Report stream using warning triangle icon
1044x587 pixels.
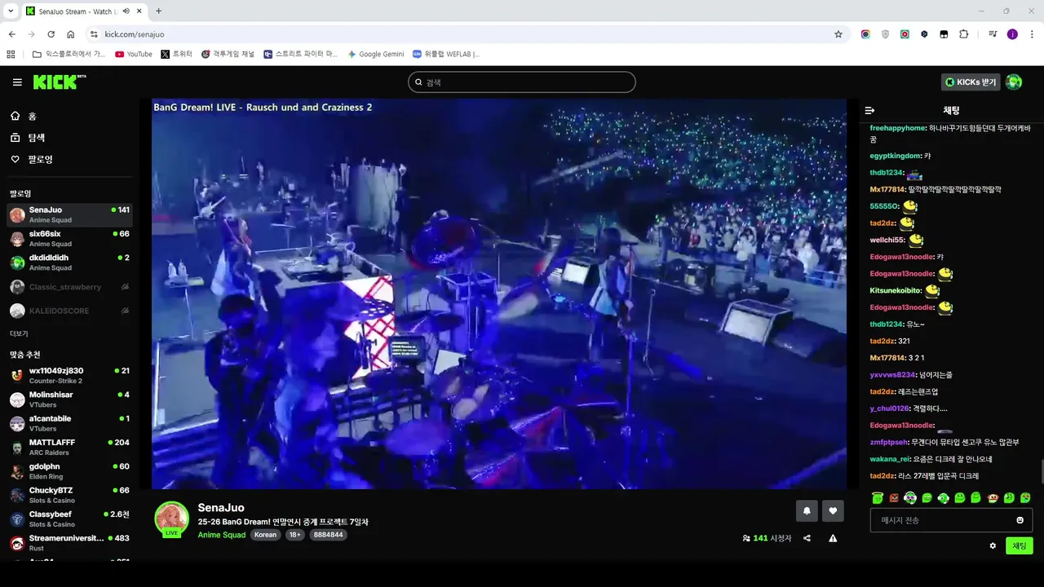click(x=833, y=538)
